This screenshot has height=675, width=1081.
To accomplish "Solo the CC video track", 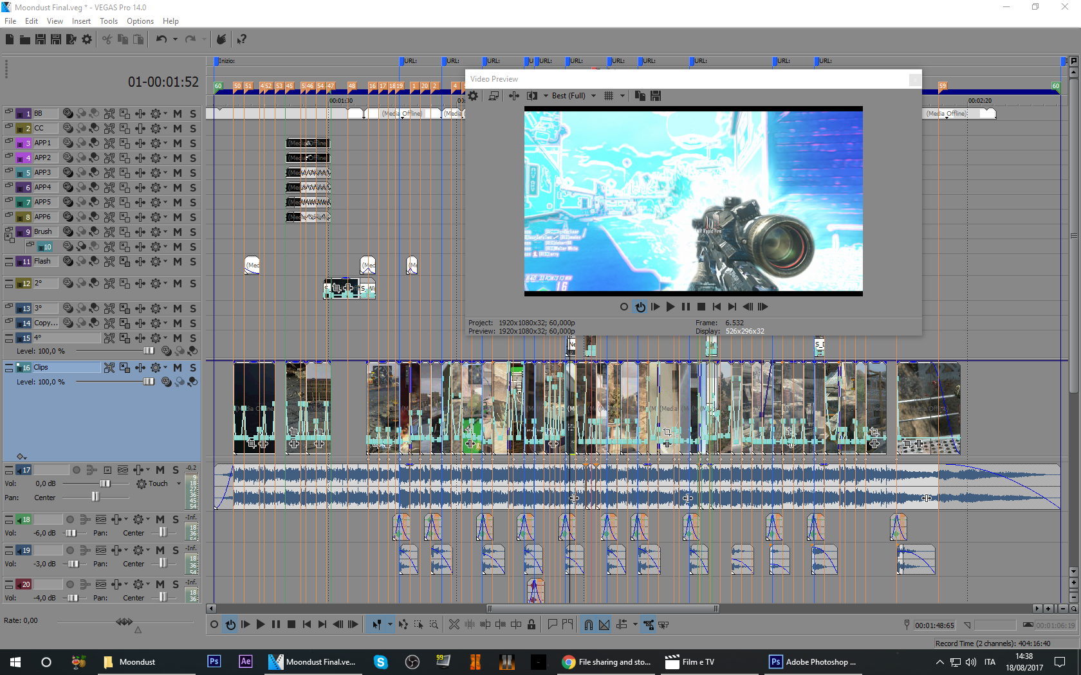I will pyautogui.click(x=193, y=129).
